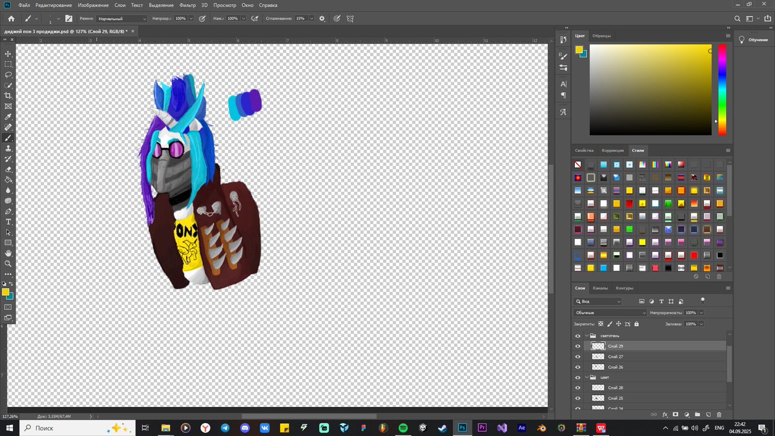Switch to the Образцы tab
This screenshot has width=775, height=436.
[601, 36]
